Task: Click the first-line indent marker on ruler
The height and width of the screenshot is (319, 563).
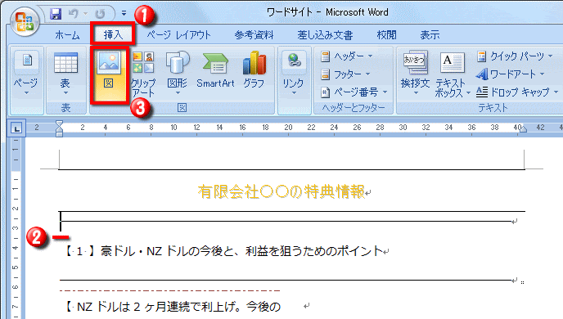Action: tap(59, 124)
